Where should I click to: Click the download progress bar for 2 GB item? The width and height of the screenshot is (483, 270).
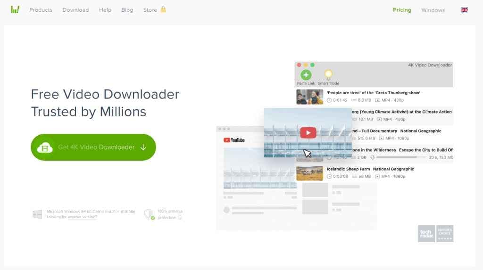point(401,157)
